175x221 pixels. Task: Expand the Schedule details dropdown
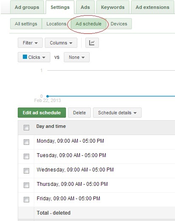point(117,113)
